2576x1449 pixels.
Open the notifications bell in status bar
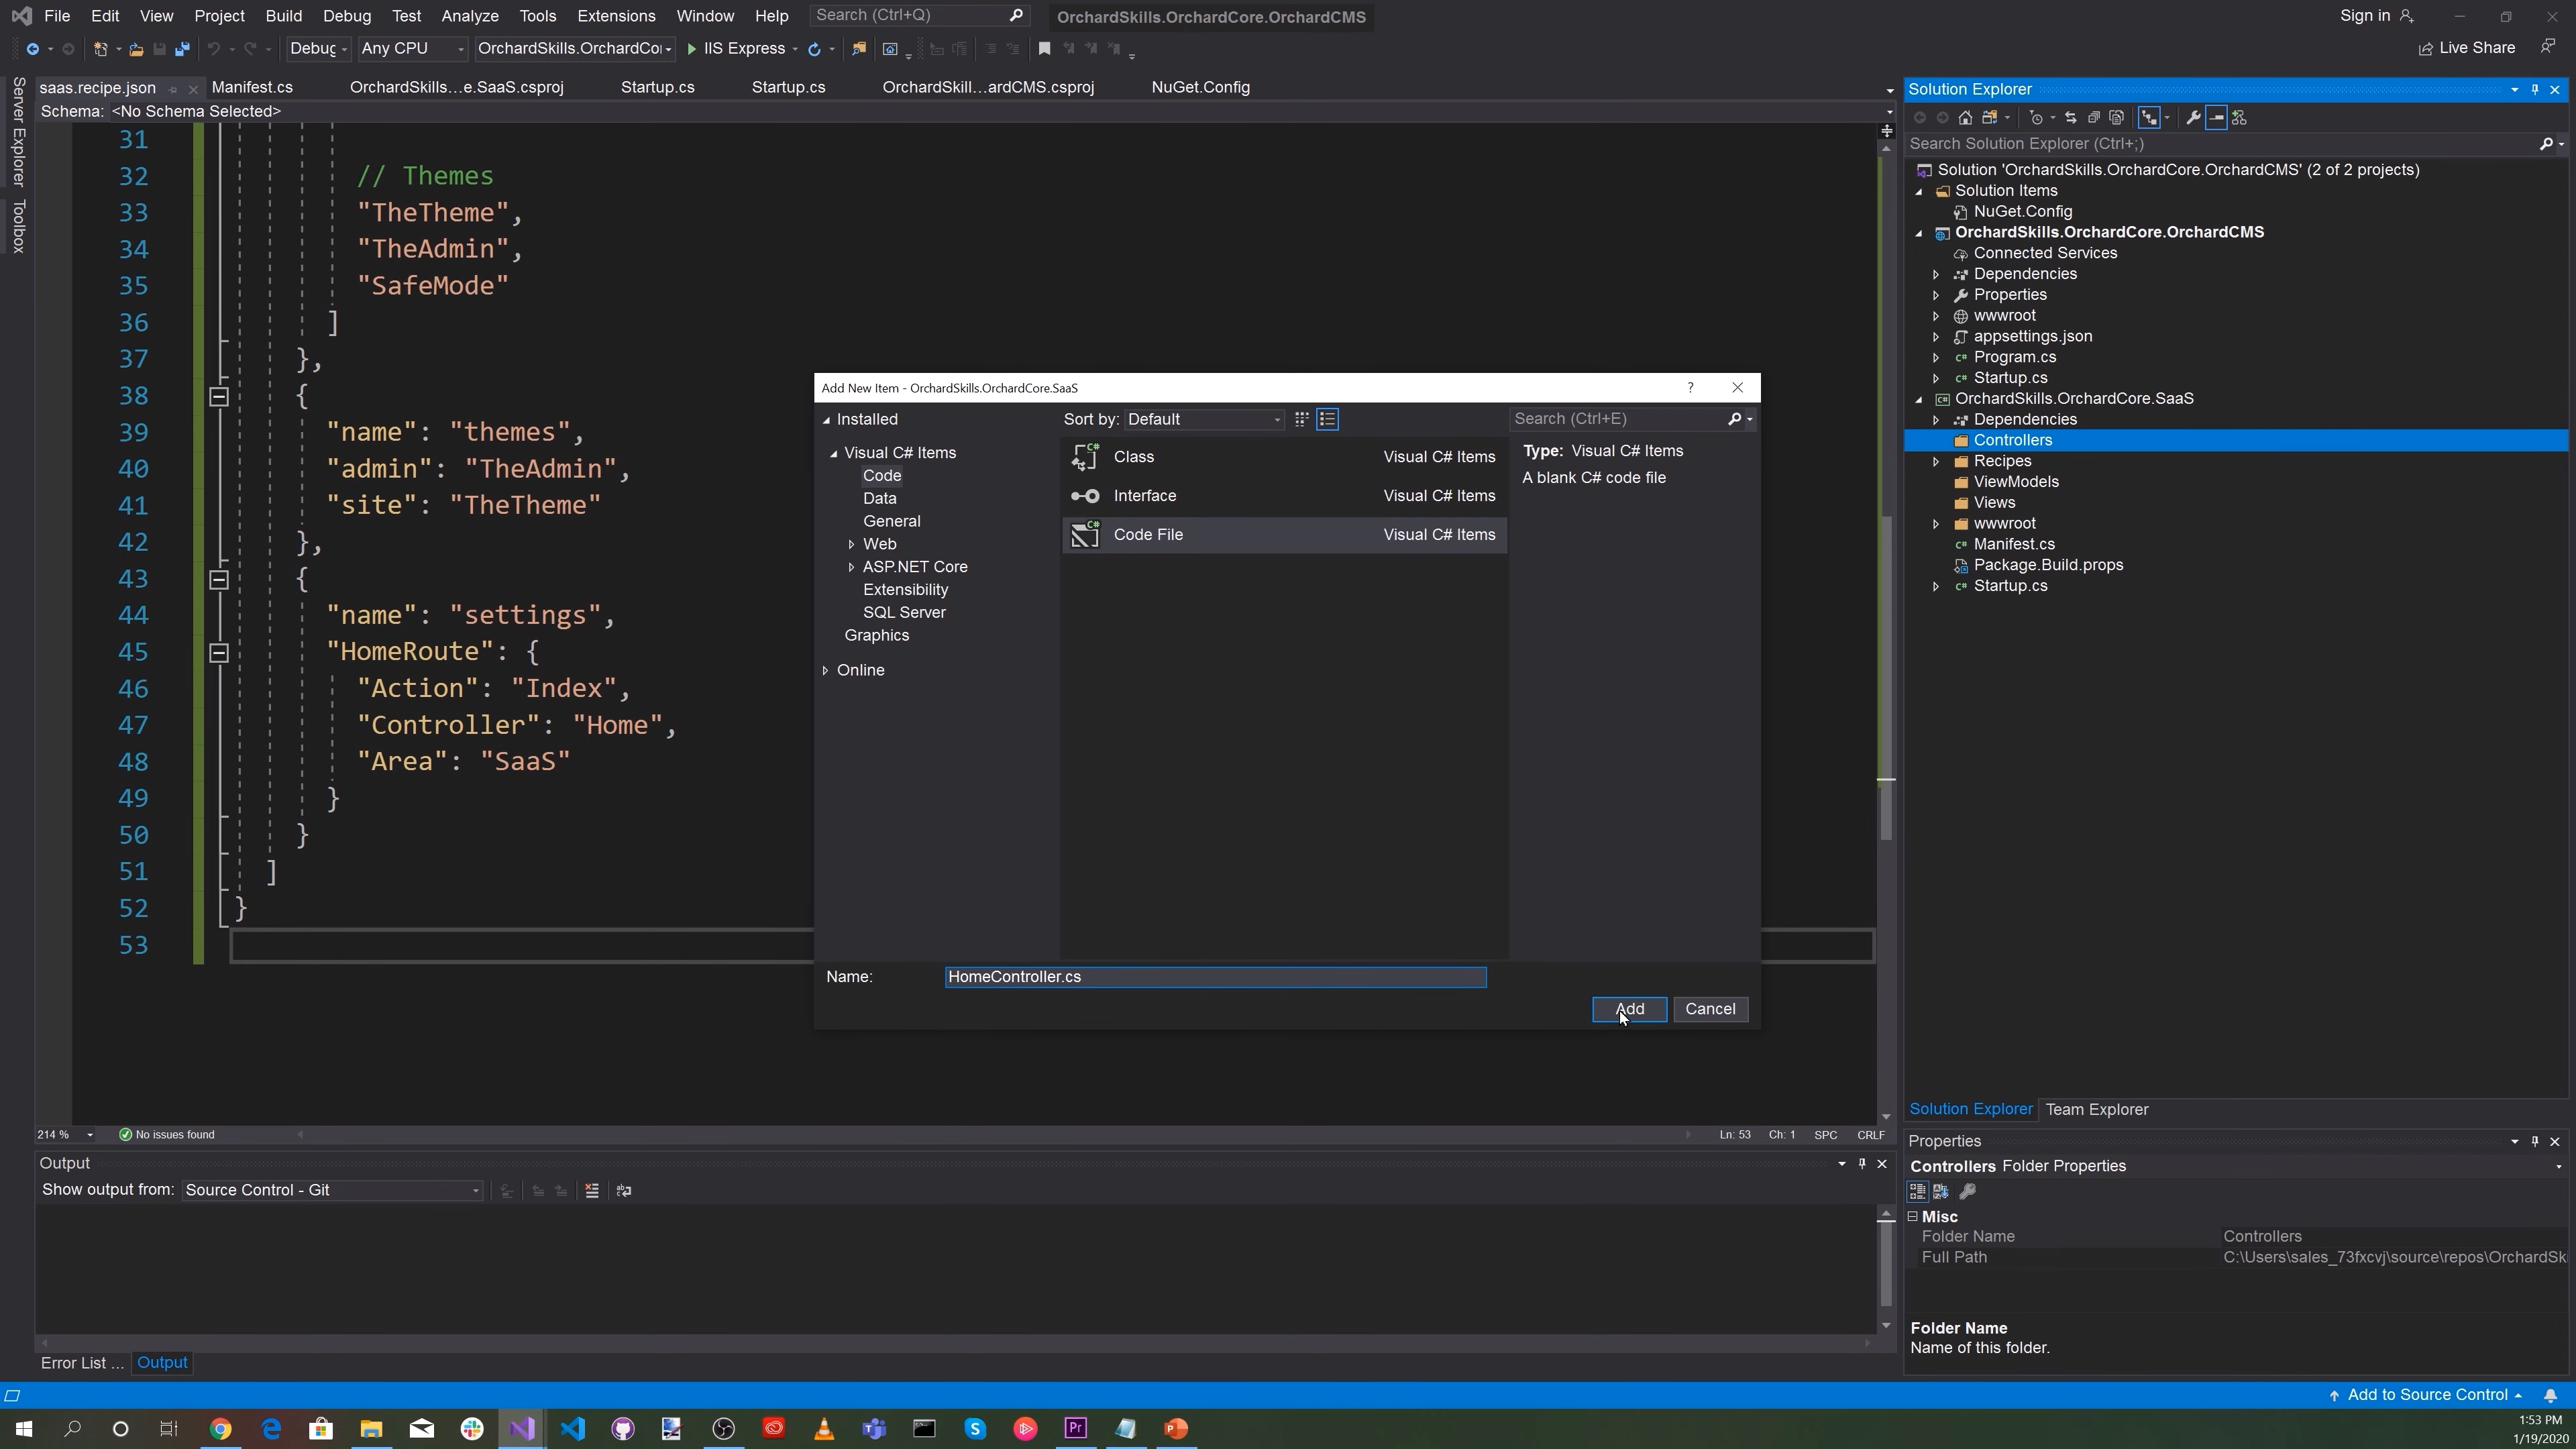(2551, 1396)
